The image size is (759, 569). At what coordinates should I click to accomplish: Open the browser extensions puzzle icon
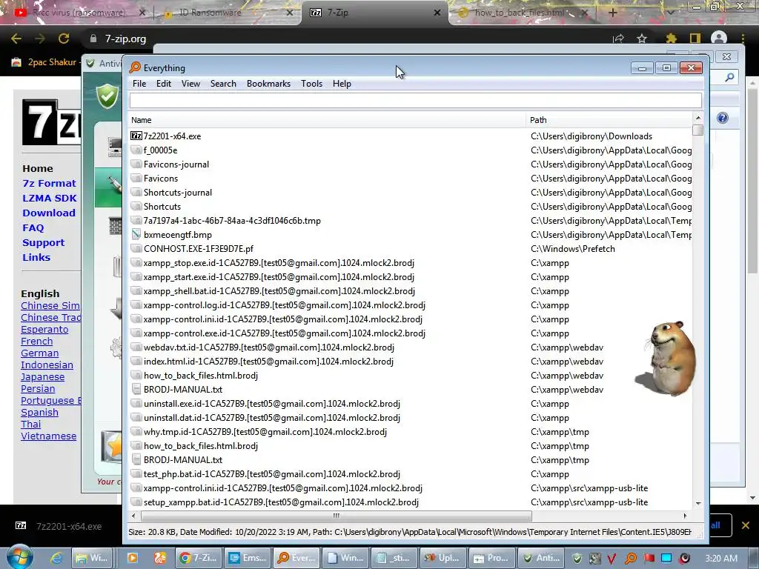pyautogui.click(x=671, y=39)
